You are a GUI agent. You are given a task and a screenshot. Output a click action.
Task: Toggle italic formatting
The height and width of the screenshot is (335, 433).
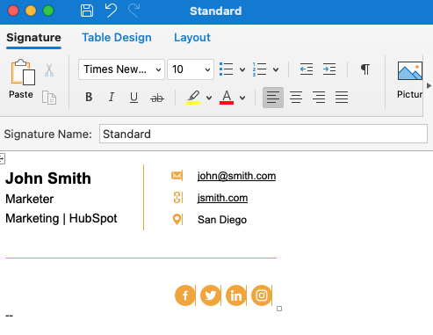click(x=112, y=97)
